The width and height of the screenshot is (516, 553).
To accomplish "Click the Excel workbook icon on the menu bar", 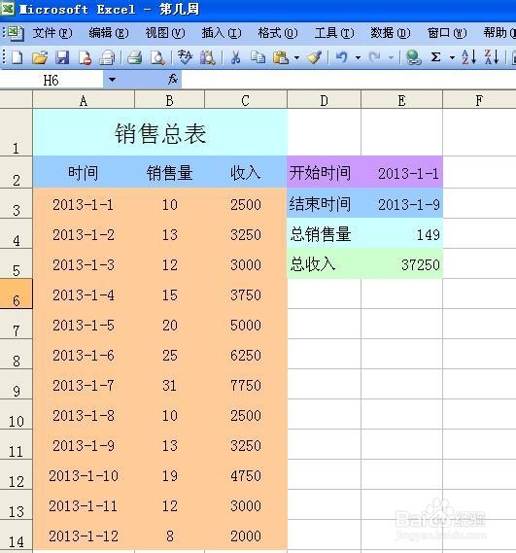I will [16, 33].
